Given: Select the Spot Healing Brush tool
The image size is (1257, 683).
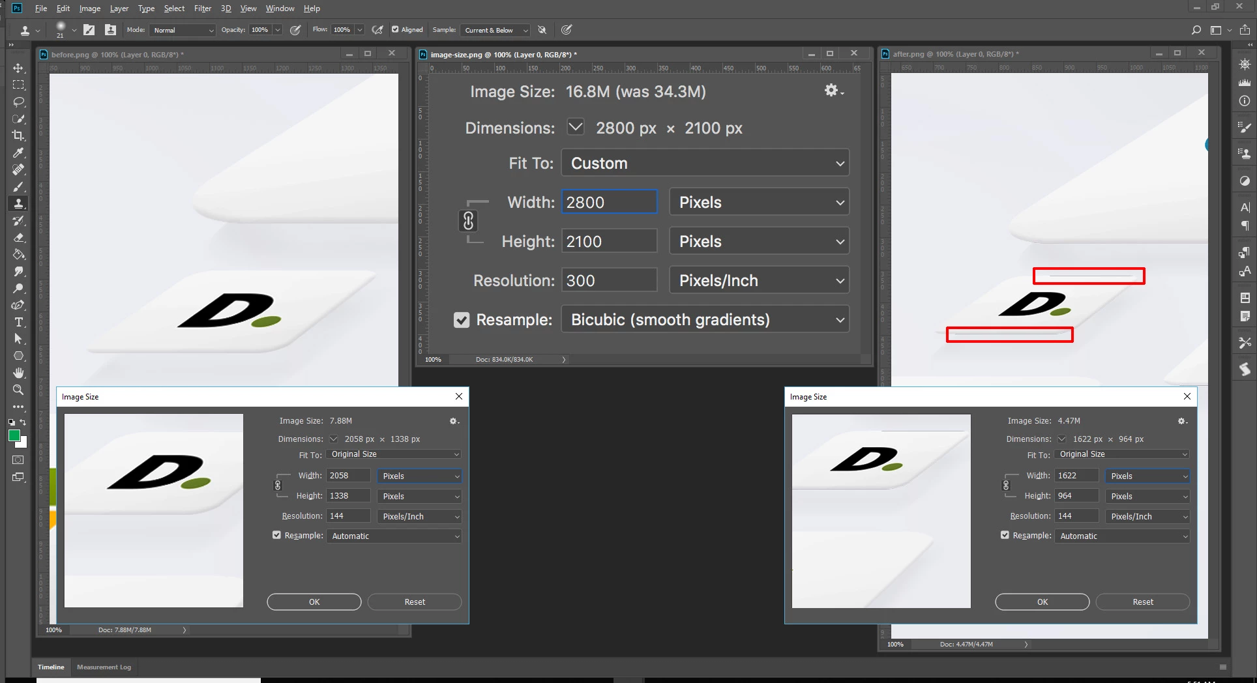Looking at the screenshot, I should pyautogui.click(x=18, y=170).
